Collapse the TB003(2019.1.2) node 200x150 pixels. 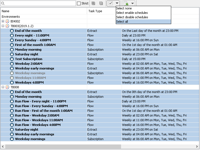(3, 26)
